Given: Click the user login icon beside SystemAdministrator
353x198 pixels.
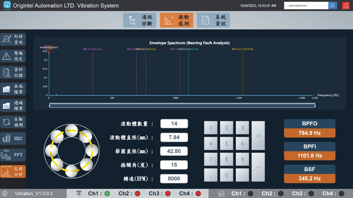Looking at the screenshot, I should coord(333,5).
